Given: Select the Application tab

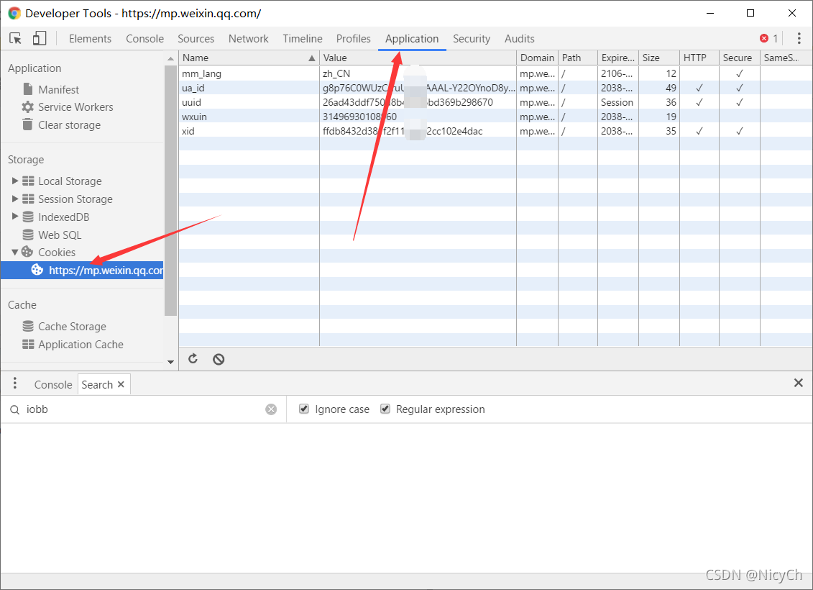Looking at the screenshot, I should click(x=412, y=39).
